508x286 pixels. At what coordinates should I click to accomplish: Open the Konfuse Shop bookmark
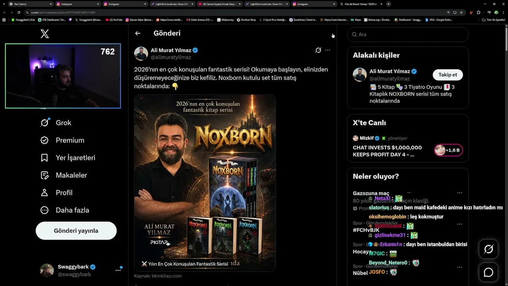click(x=246, y=19)
